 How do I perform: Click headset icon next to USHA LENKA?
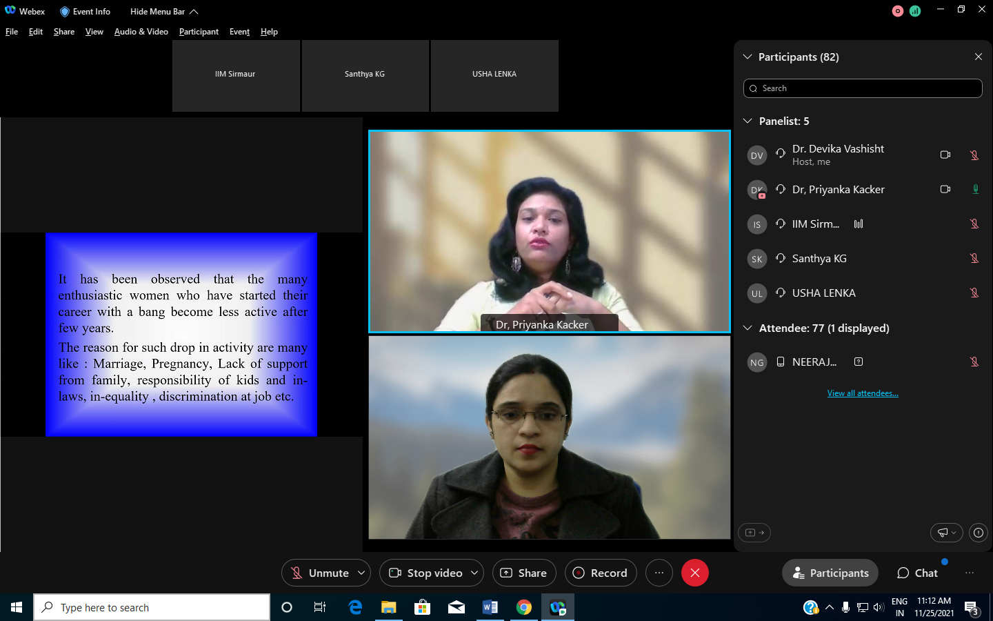pos(781,293)
